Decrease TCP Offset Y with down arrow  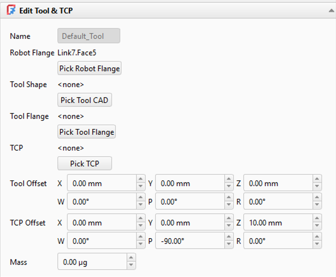(x=229, y=226)
